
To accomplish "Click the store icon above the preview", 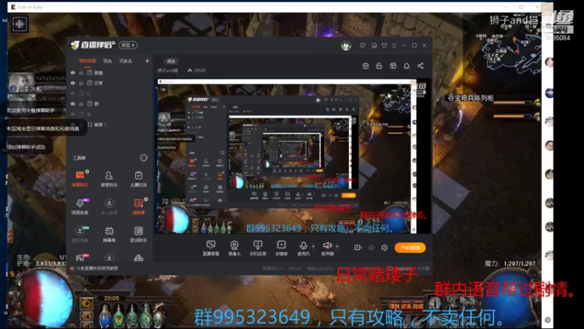I will coord(366,66).
